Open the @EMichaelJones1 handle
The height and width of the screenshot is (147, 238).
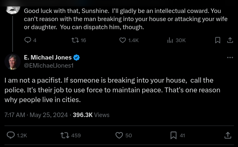point(49,66)
